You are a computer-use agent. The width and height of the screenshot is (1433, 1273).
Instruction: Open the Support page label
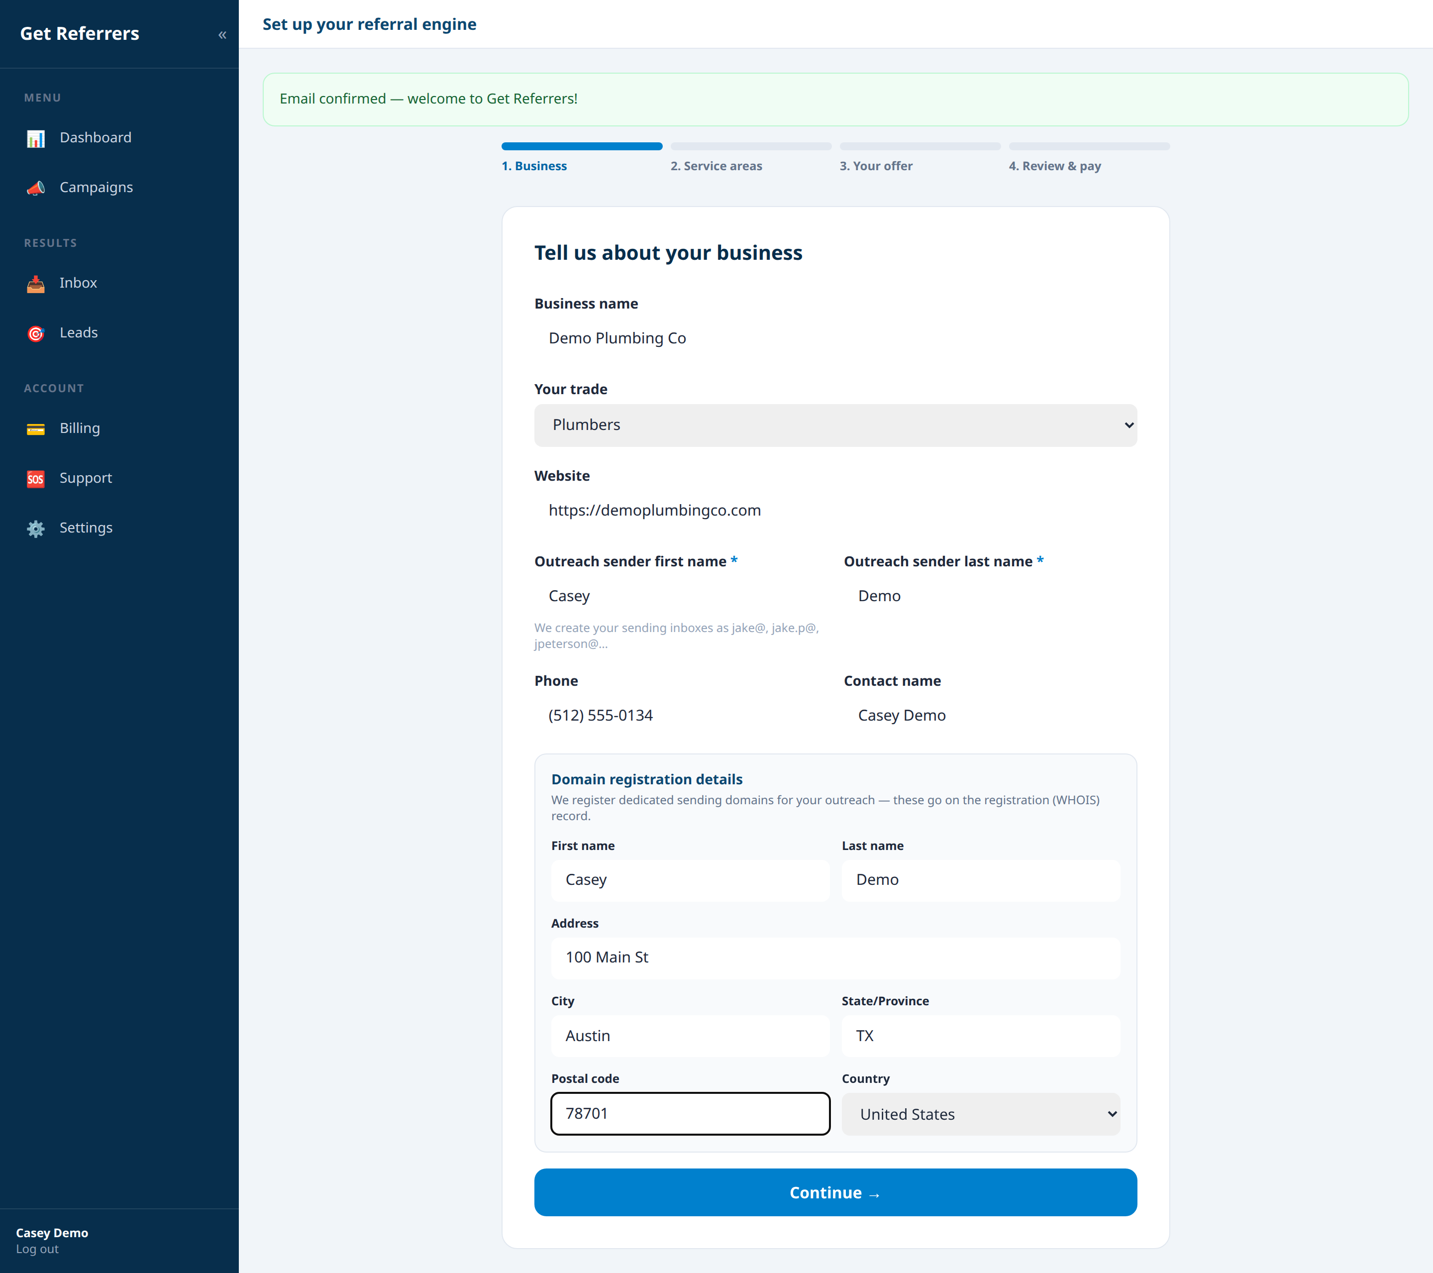coord(86,478)
